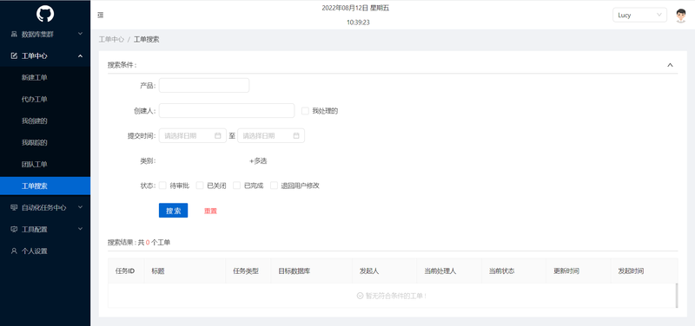Click the blue 搜索 button
Viewport: 695px width, 326px height.
(x=173, y=211)
